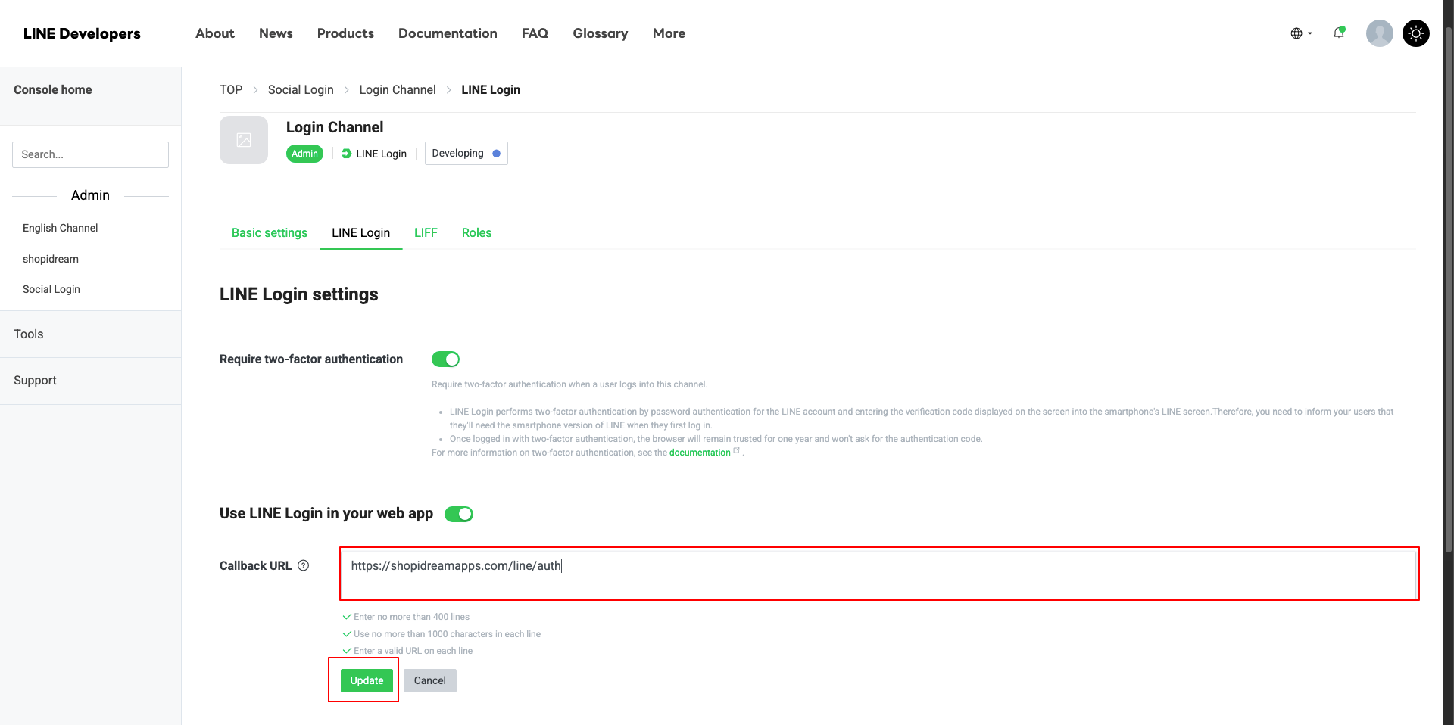Switch to the LIFF tab

click(x=426, y=233)
